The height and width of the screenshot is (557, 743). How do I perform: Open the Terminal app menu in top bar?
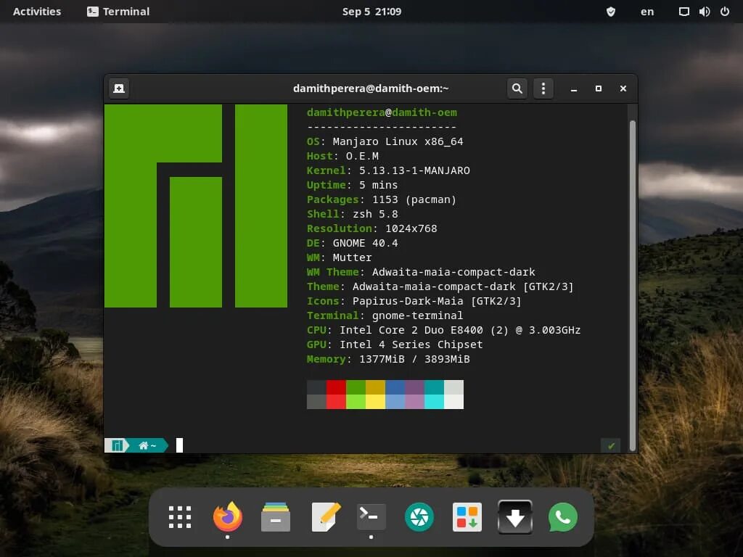[x=118, y=12]
